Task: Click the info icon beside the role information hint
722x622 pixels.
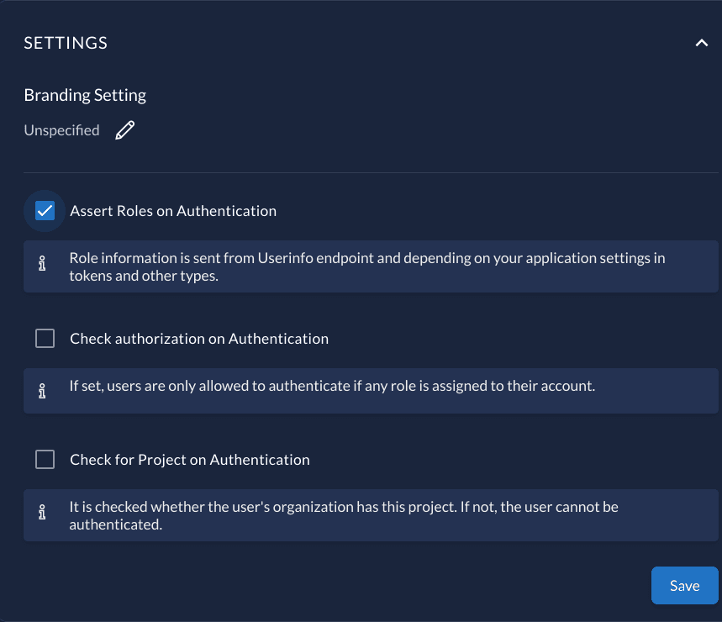Action: click(41, 263)
